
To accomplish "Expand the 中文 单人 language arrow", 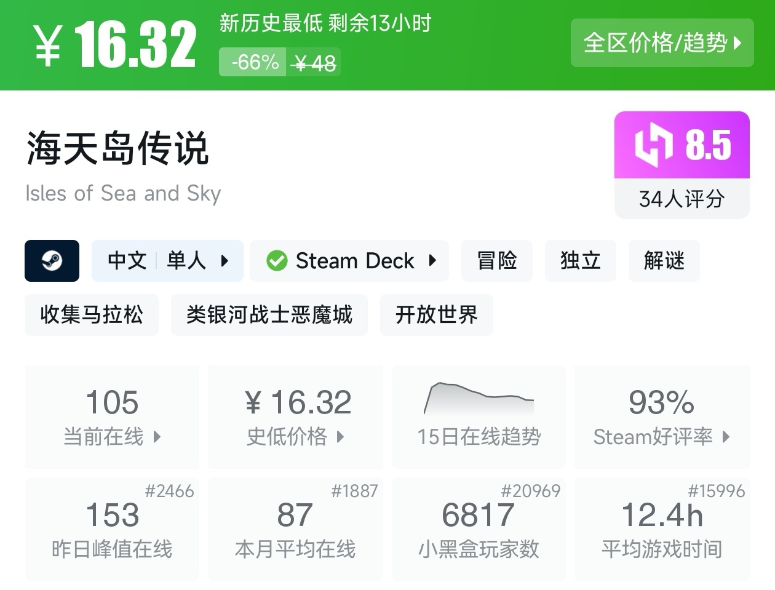I will tap(225, 261).
